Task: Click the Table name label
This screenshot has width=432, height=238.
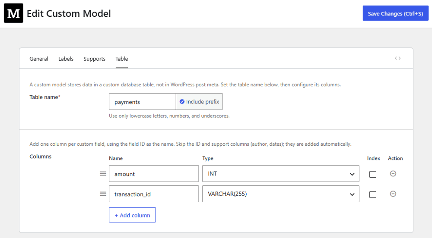Action: tap(45, 97)
